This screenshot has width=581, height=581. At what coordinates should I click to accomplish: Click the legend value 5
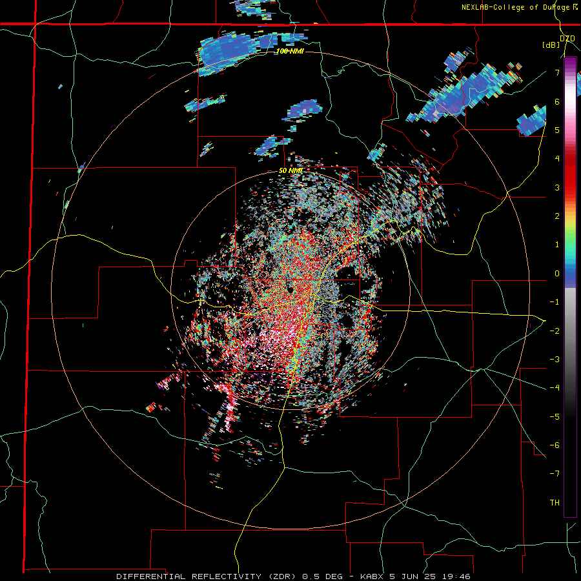(x=557, y=130)
